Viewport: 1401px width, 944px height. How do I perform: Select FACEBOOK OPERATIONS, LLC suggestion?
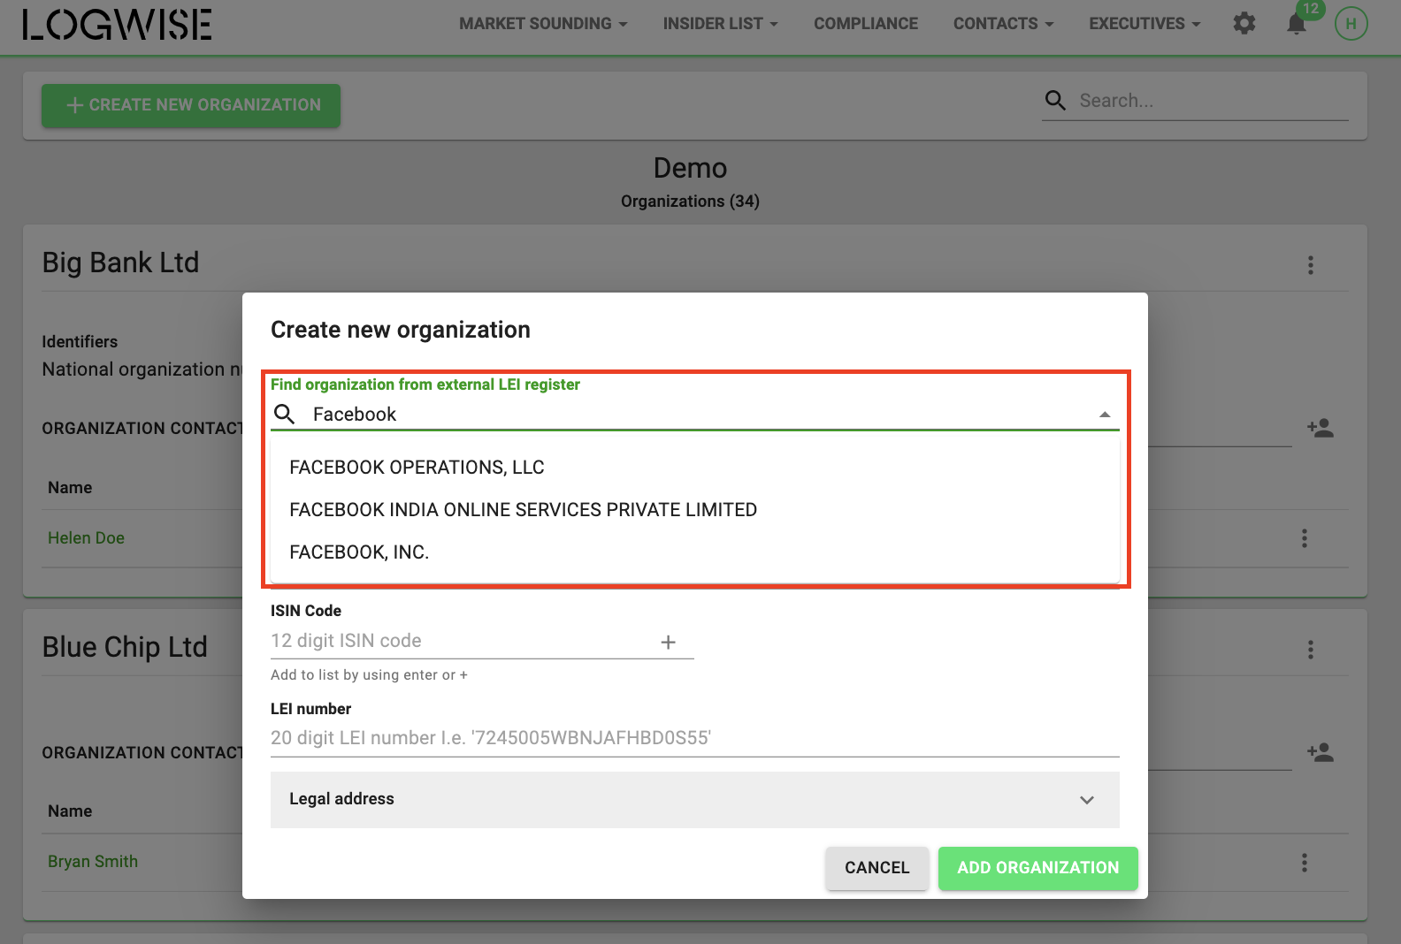[x=695, y=468]
